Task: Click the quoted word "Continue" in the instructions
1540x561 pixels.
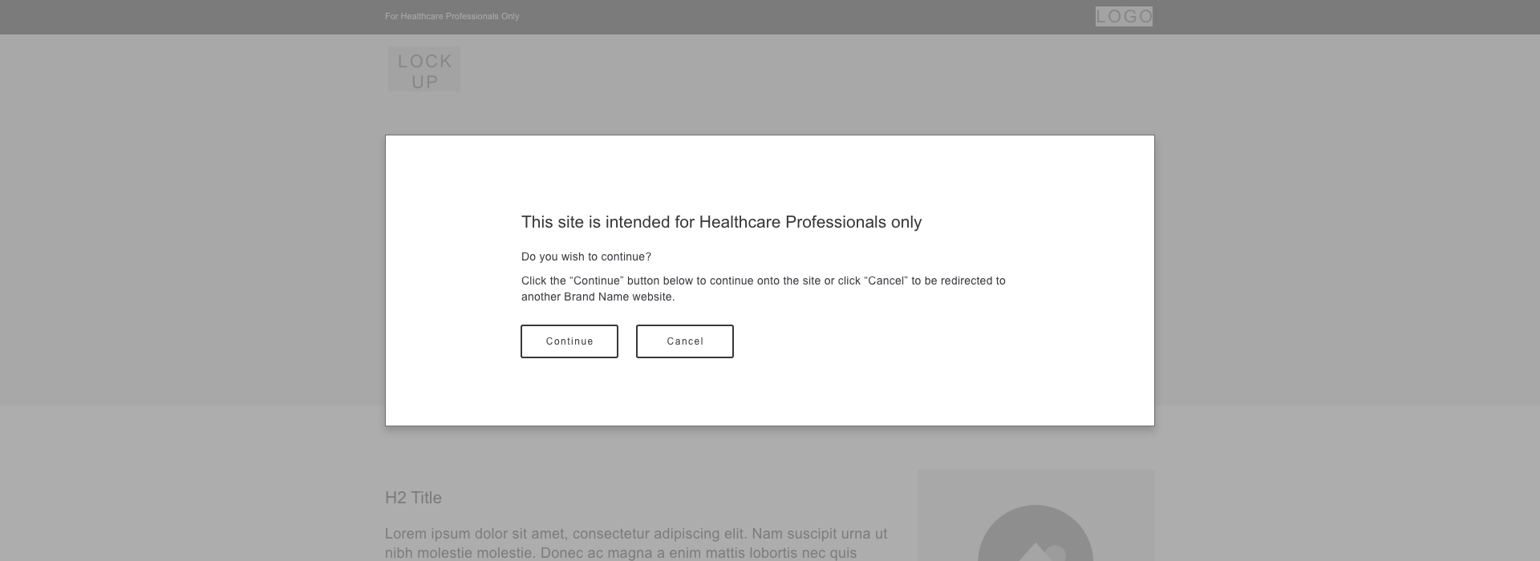Action: (596, 280)
